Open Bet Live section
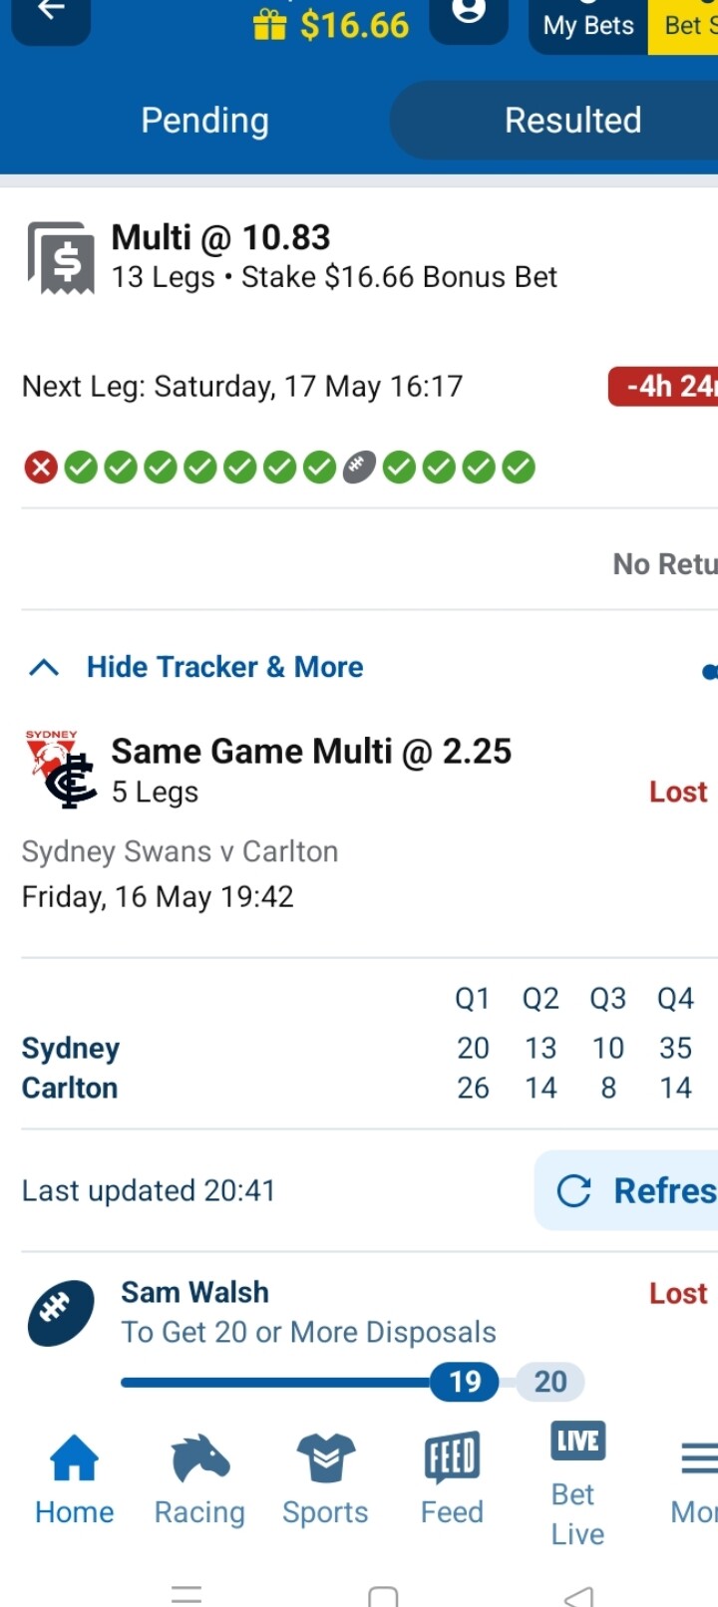Image resolution: width=718 pixels, height=1607 pixels. tap(577, 1482)
